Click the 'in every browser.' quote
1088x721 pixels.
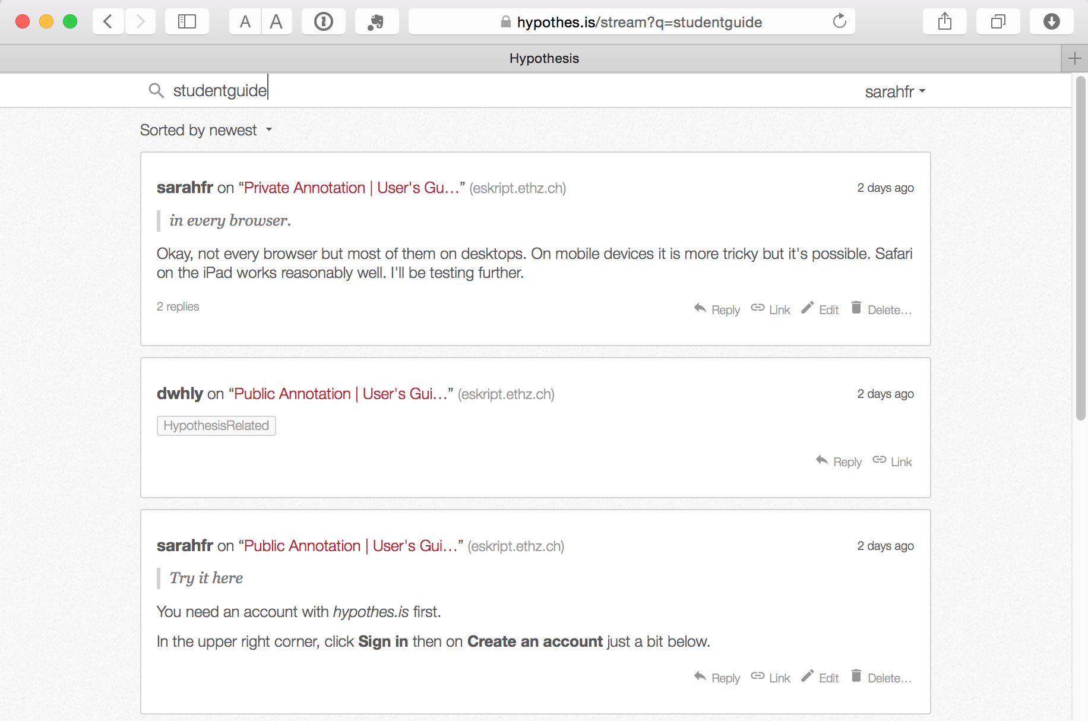230,220
